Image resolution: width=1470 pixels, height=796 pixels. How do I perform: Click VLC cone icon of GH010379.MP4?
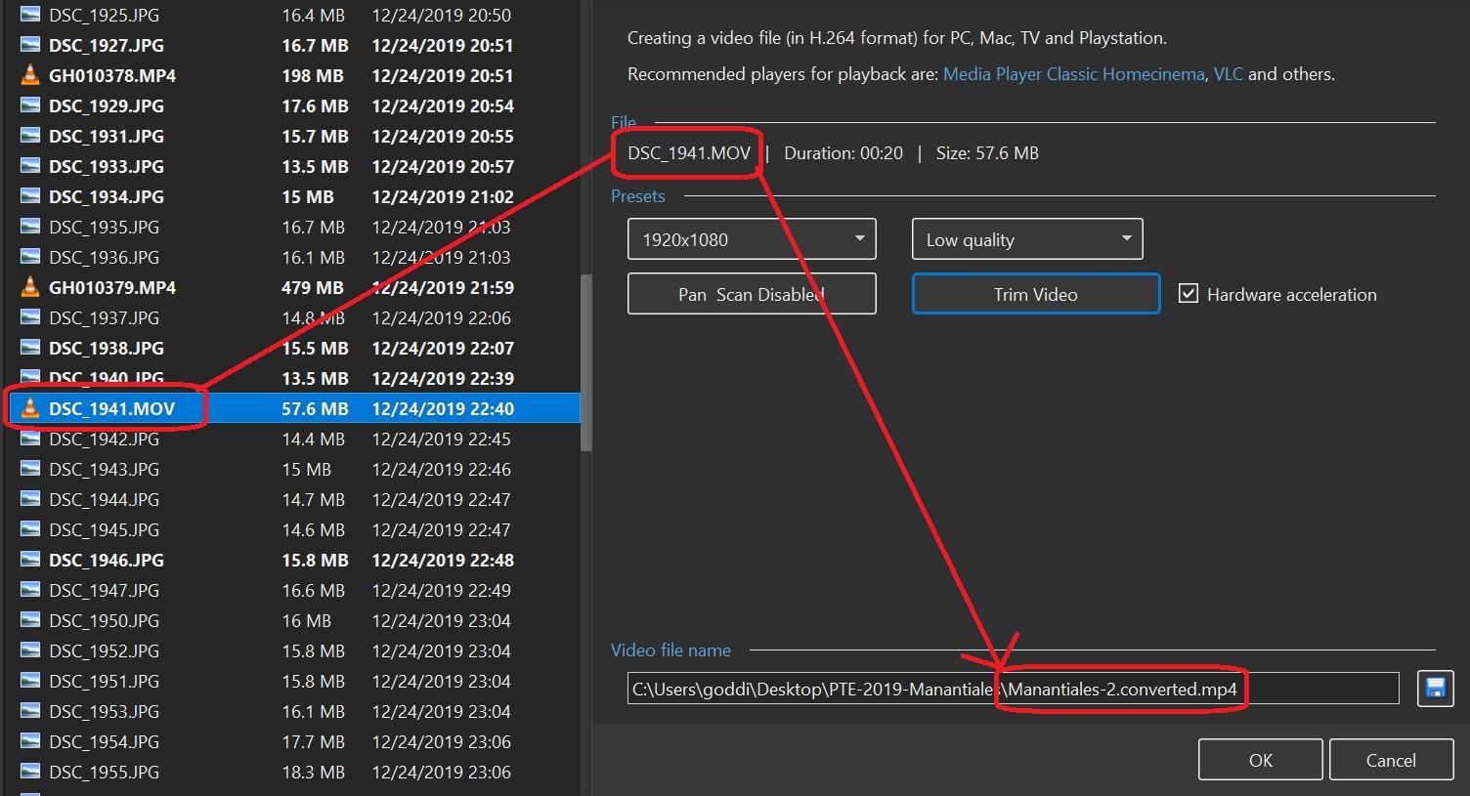tap(30, 287)
